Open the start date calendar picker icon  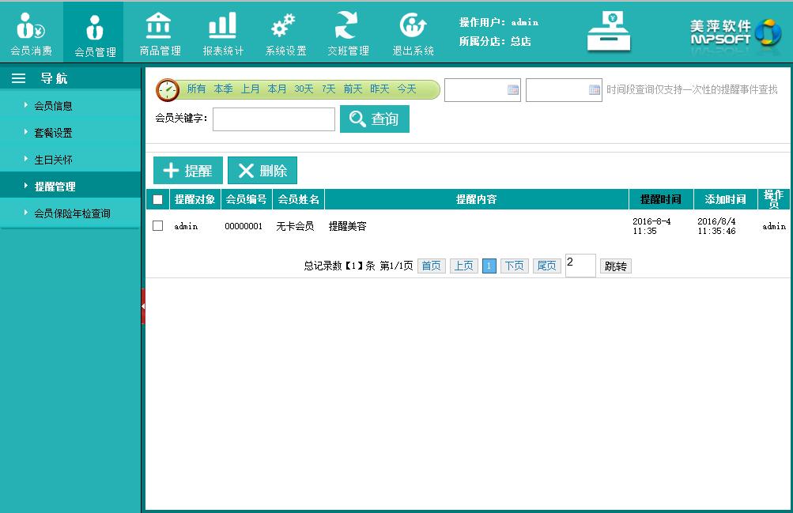click(513, 90)
